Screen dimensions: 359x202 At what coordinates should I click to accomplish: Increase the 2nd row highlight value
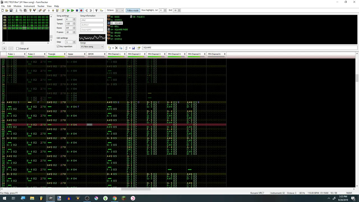(x=179, y=10)
